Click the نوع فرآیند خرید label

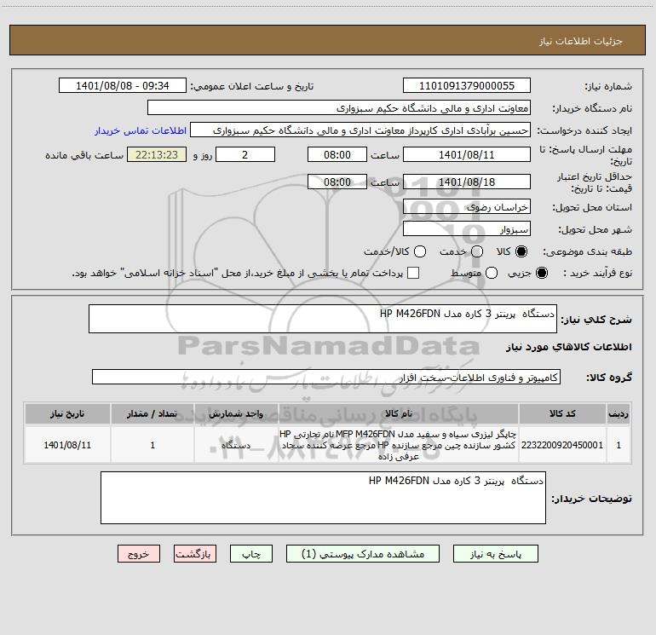tap(597, 273)
